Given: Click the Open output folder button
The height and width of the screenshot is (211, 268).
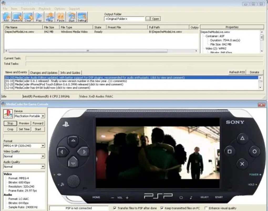Looking at the screenshot, I should [156, 19].
